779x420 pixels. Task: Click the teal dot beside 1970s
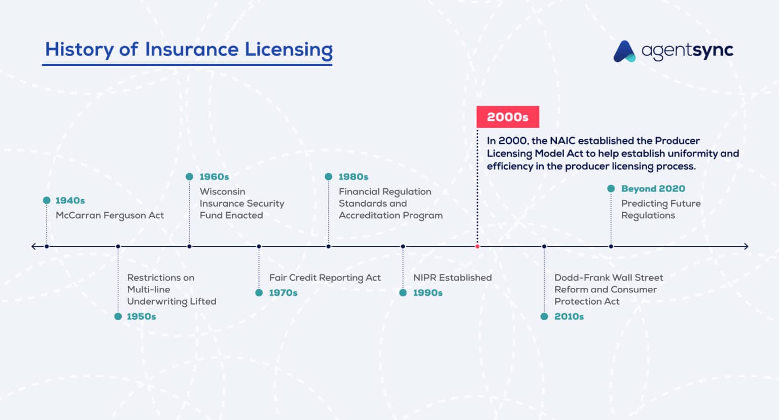pyautogui.click(x=259, y=292)
